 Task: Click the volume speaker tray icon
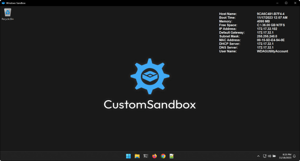pos(270,156)
